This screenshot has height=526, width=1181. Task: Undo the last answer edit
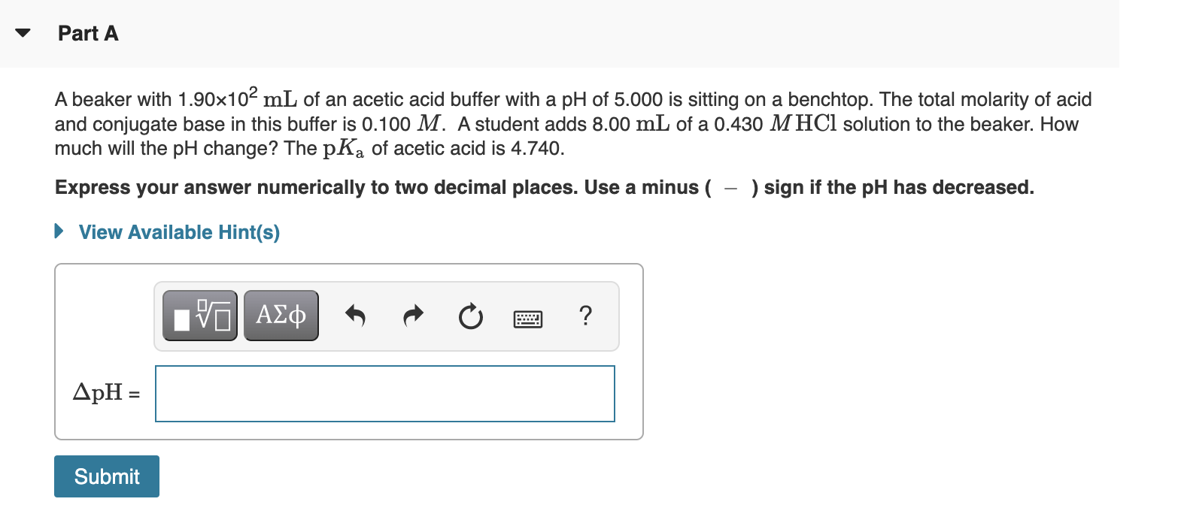tap(355, 316)
